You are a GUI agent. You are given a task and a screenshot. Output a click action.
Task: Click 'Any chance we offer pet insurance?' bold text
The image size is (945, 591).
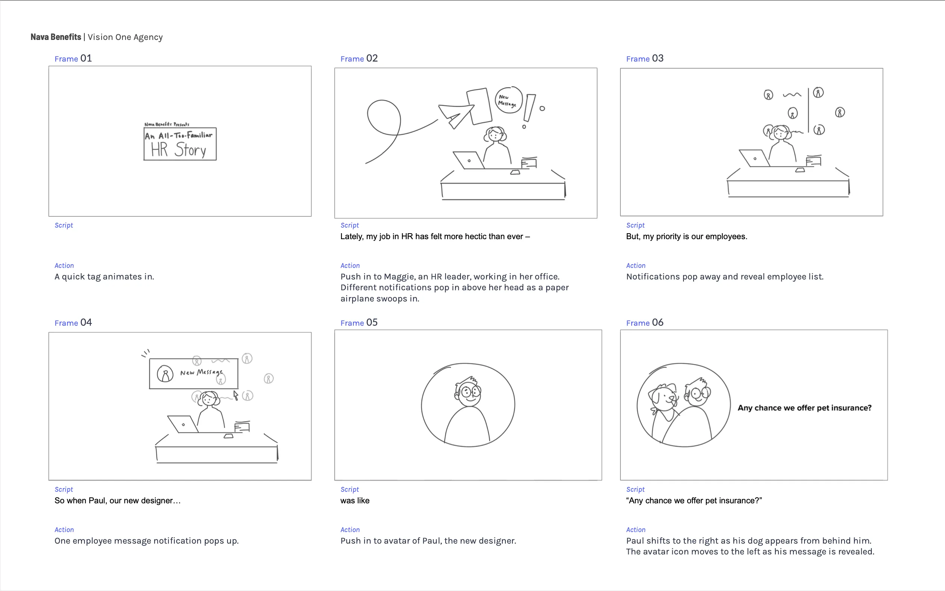(804, 408)
